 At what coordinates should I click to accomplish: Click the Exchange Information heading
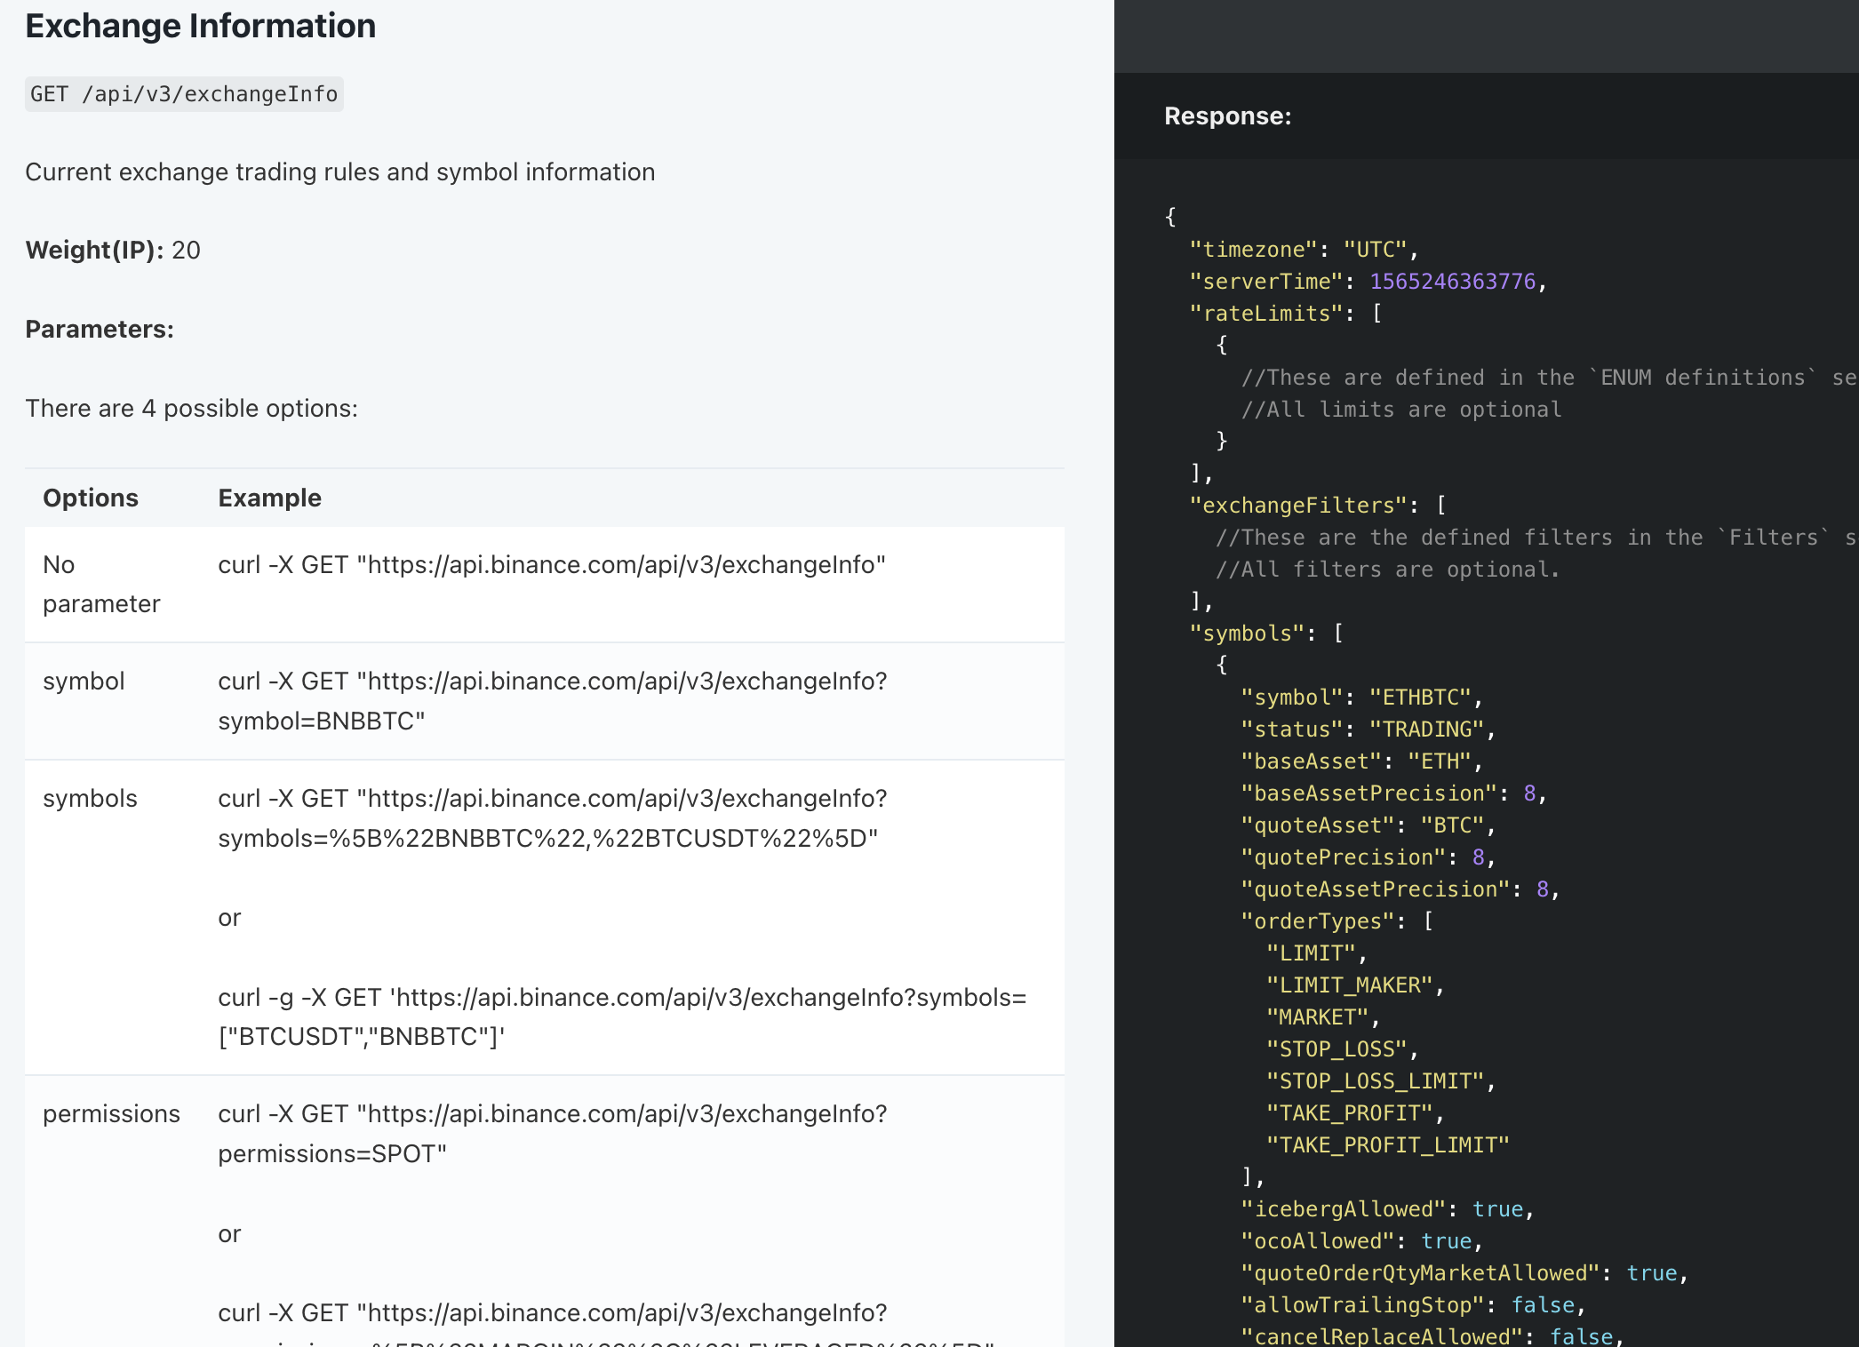coord(200,27)
